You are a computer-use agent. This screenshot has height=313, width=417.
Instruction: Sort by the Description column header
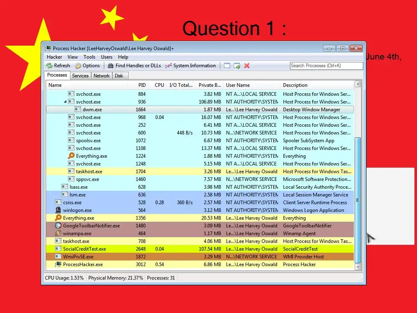click(x=318, y=85)
